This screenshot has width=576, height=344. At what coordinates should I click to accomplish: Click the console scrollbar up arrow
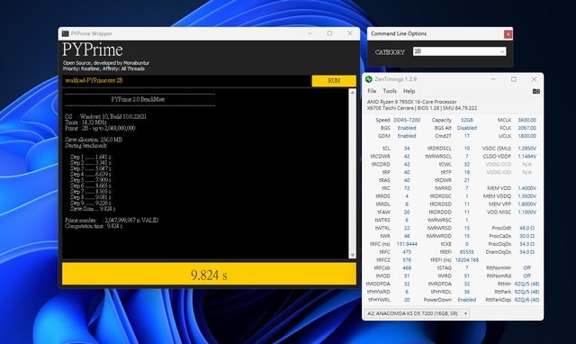[352, 93]
